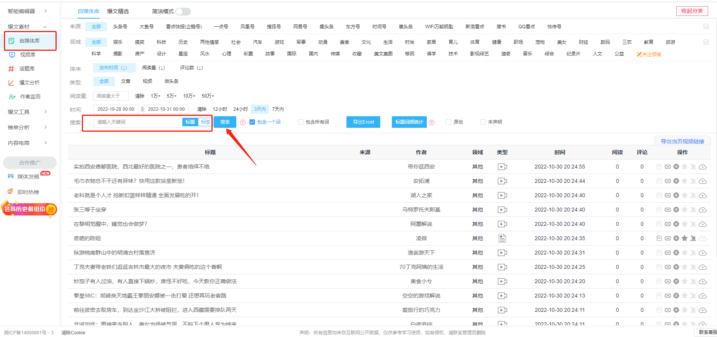The image size is (717, 337).
Task: Click the 阅读量大于 input field
Action: (x=111, y=96)
